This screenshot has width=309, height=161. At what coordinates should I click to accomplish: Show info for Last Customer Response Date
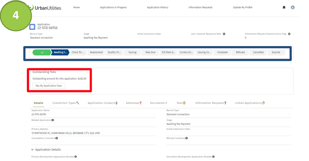click(x=224, y=34)
